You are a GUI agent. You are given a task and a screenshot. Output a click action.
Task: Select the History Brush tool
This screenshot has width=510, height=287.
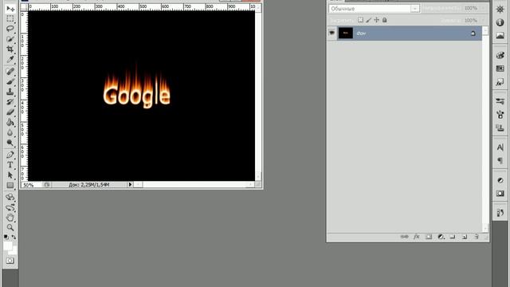(10, 102)
